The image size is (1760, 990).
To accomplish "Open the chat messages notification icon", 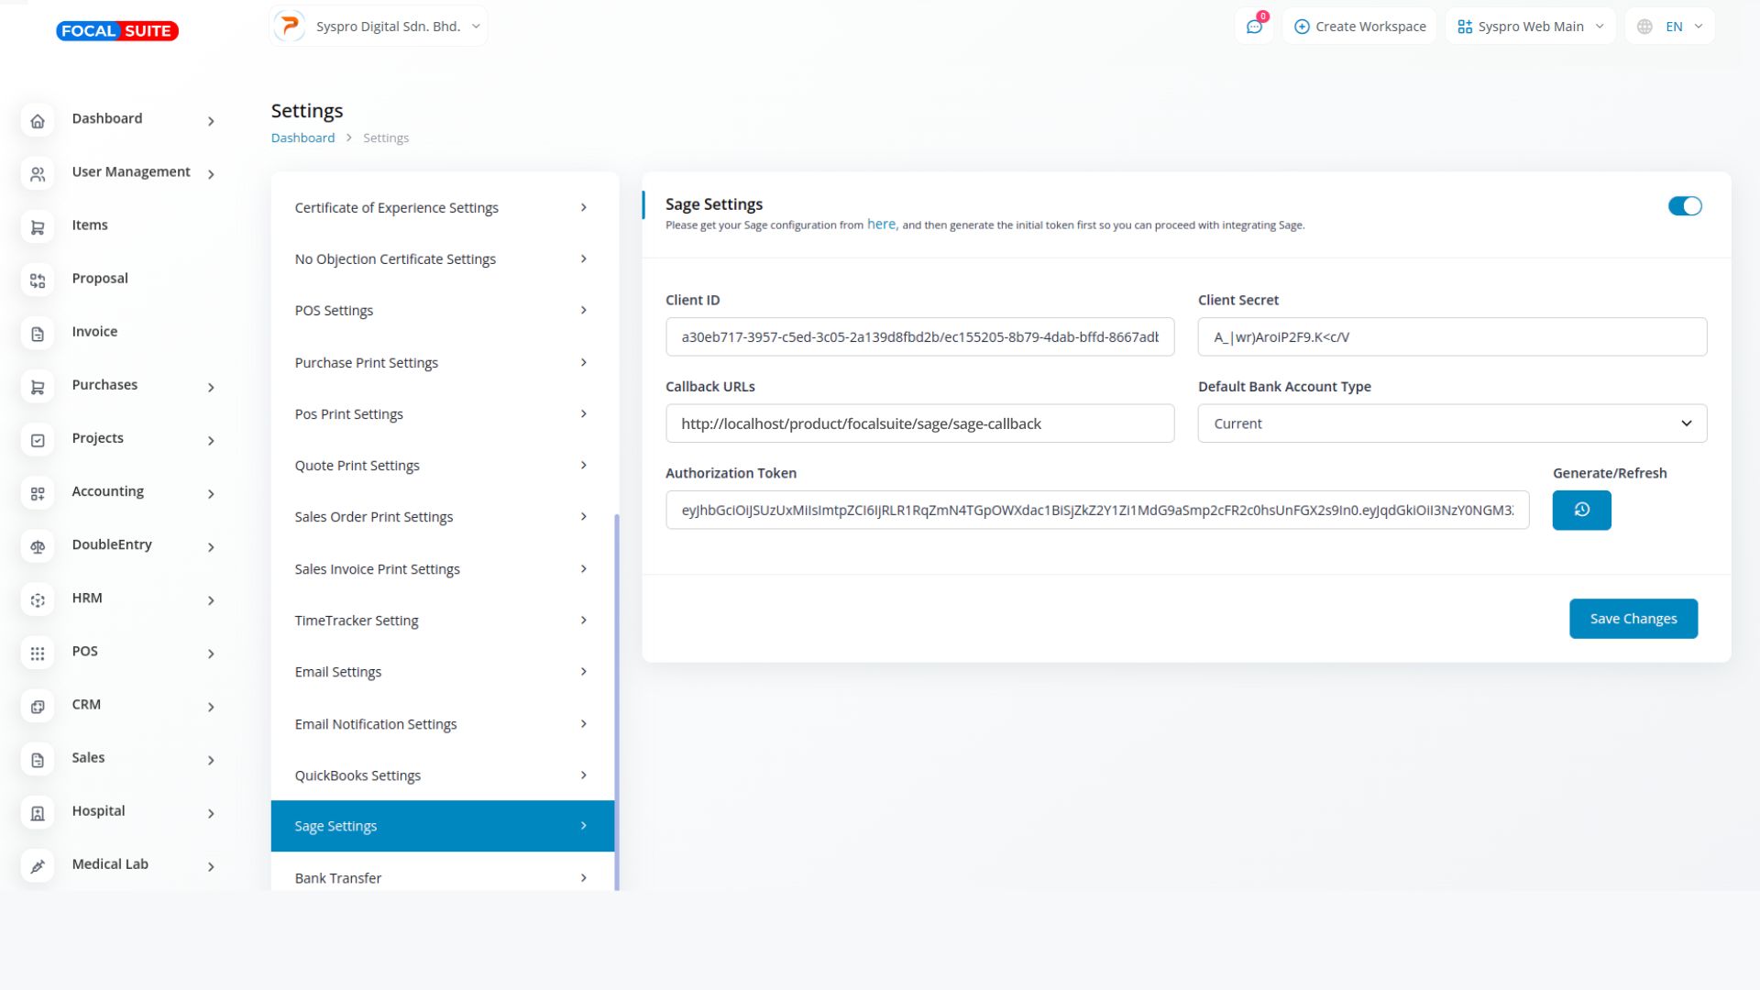I will [1254, 27].
